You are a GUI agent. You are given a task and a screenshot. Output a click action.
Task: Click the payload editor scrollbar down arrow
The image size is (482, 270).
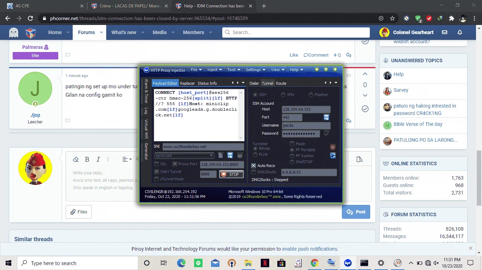[241, 138]
